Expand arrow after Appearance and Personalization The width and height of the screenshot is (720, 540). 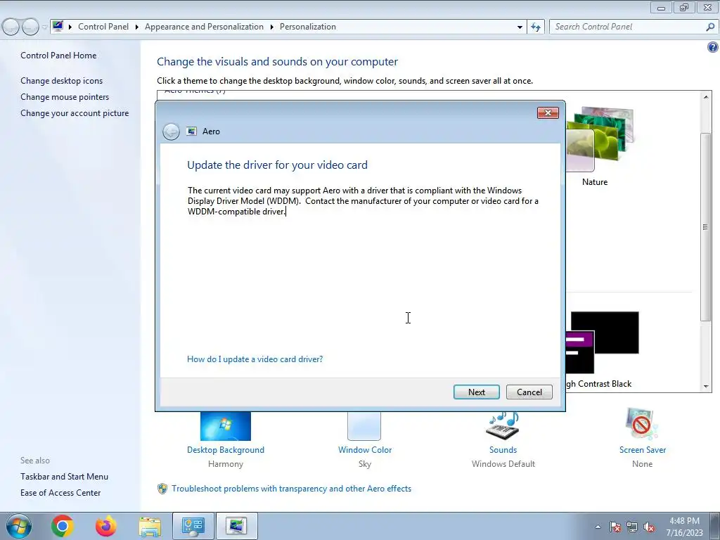click(272, 27)
